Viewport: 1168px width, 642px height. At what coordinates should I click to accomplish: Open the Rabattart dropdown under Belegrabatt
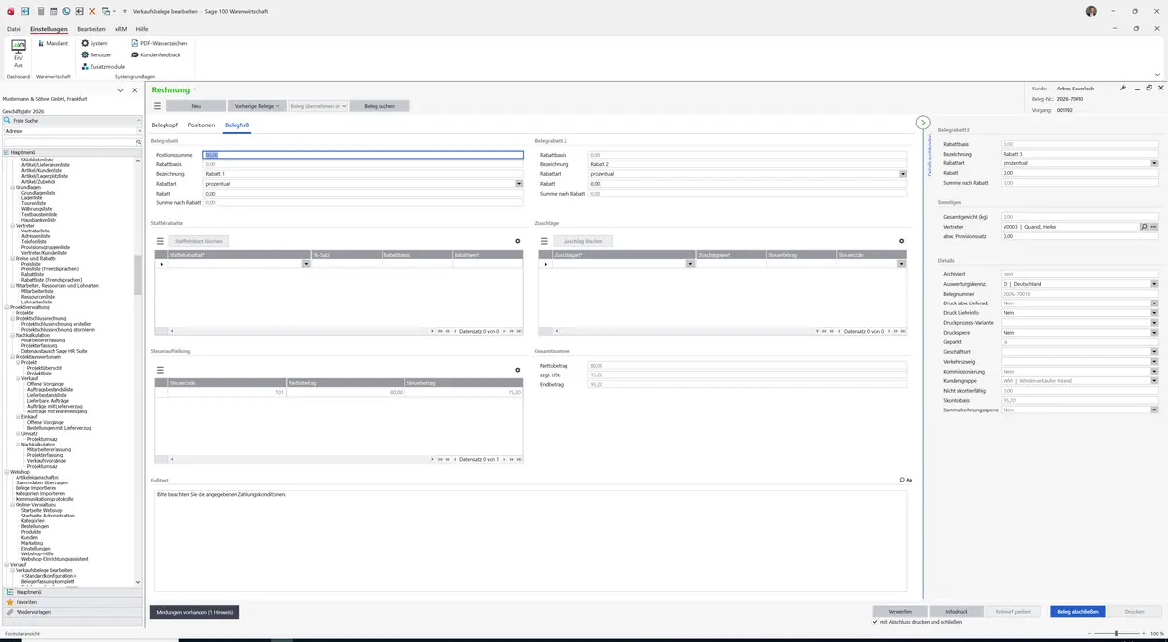520,184
